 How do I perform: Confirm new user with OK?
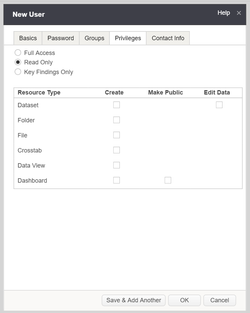point(185,300)
